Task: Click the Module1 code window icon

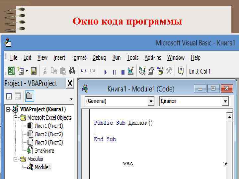Action: (85, 89)
